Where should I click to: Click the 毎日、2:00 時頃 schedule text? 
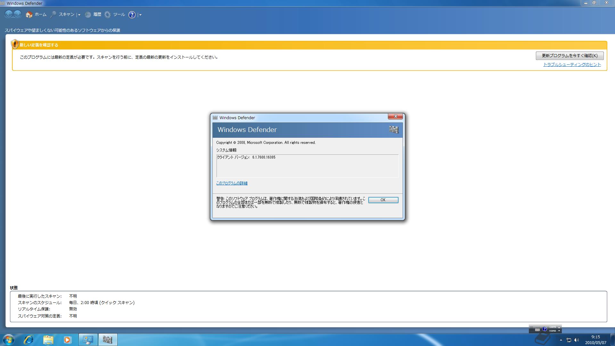tap(102, 303)
